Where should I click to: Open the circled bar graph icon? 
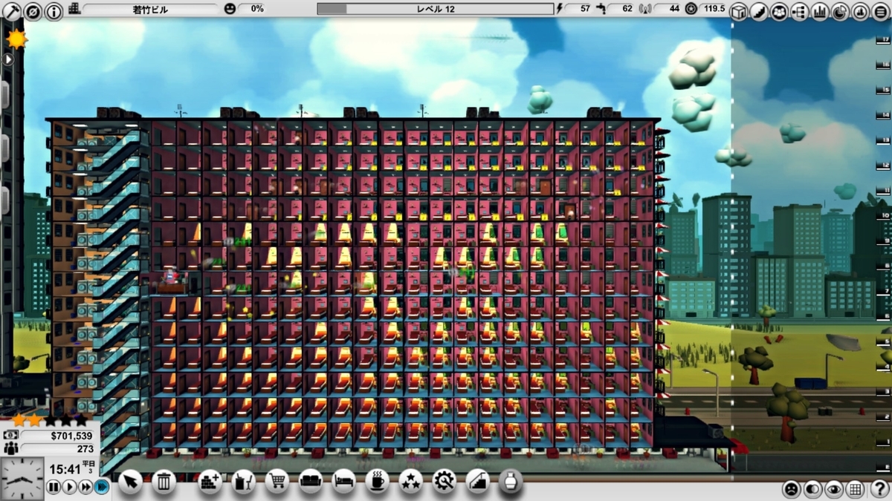coord(860,11)
